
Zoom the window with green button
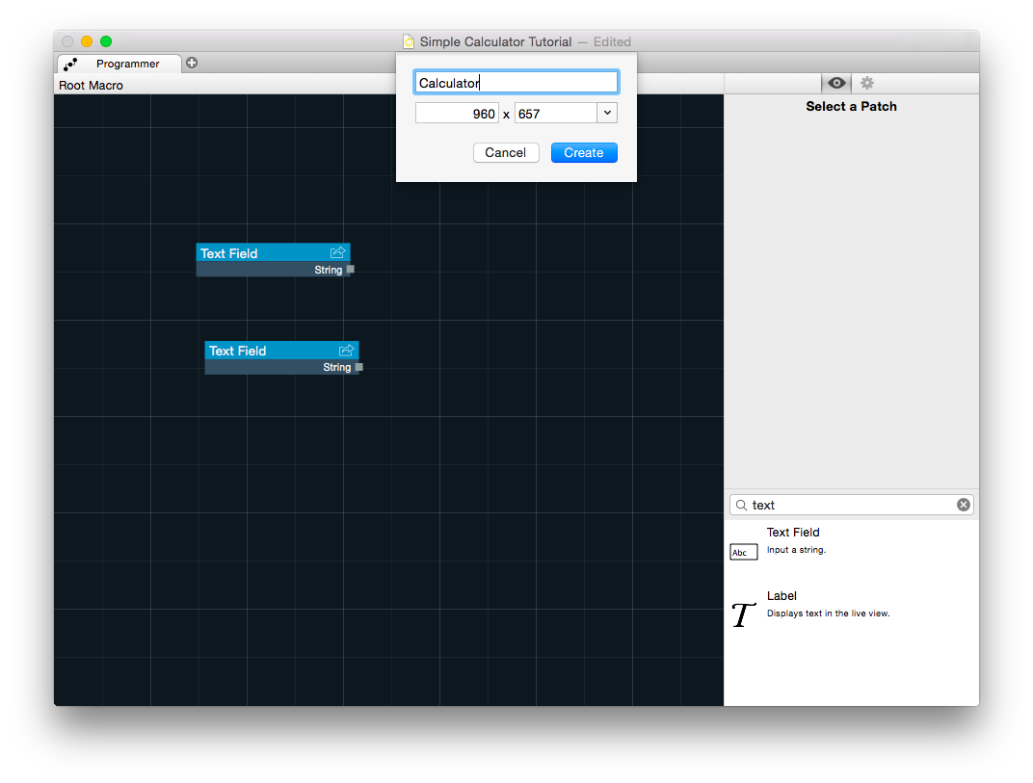coord(106,41)
